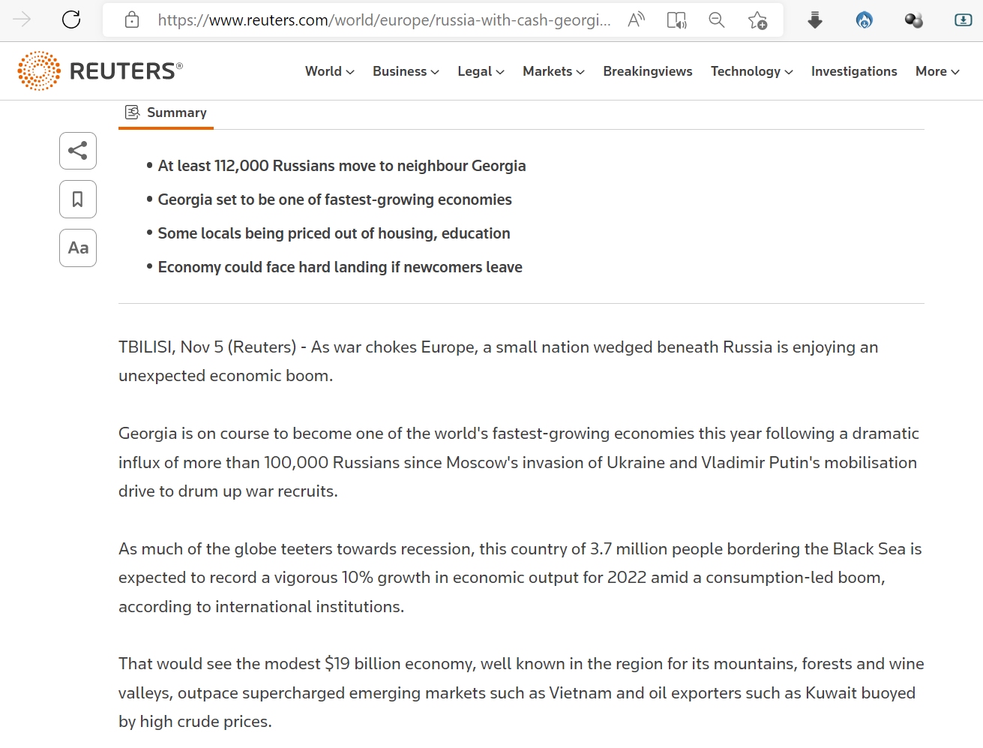Expand the Business menu dropdown
983x748 pixels.
pyautogui.click(x=406, y=71)
